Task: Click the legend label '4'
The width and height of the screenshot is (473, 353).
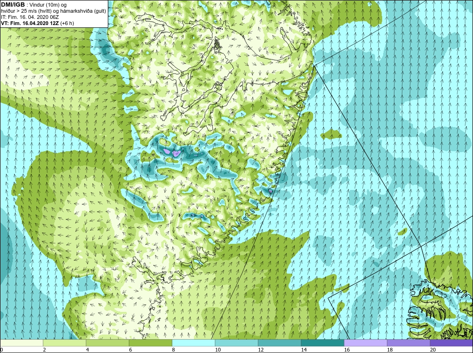Action: point(88,350)
